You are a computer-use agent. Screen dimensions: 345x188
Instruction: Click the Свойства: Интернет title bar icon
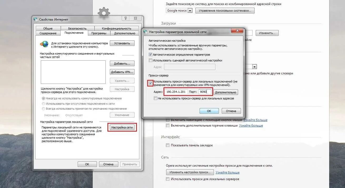36,19
